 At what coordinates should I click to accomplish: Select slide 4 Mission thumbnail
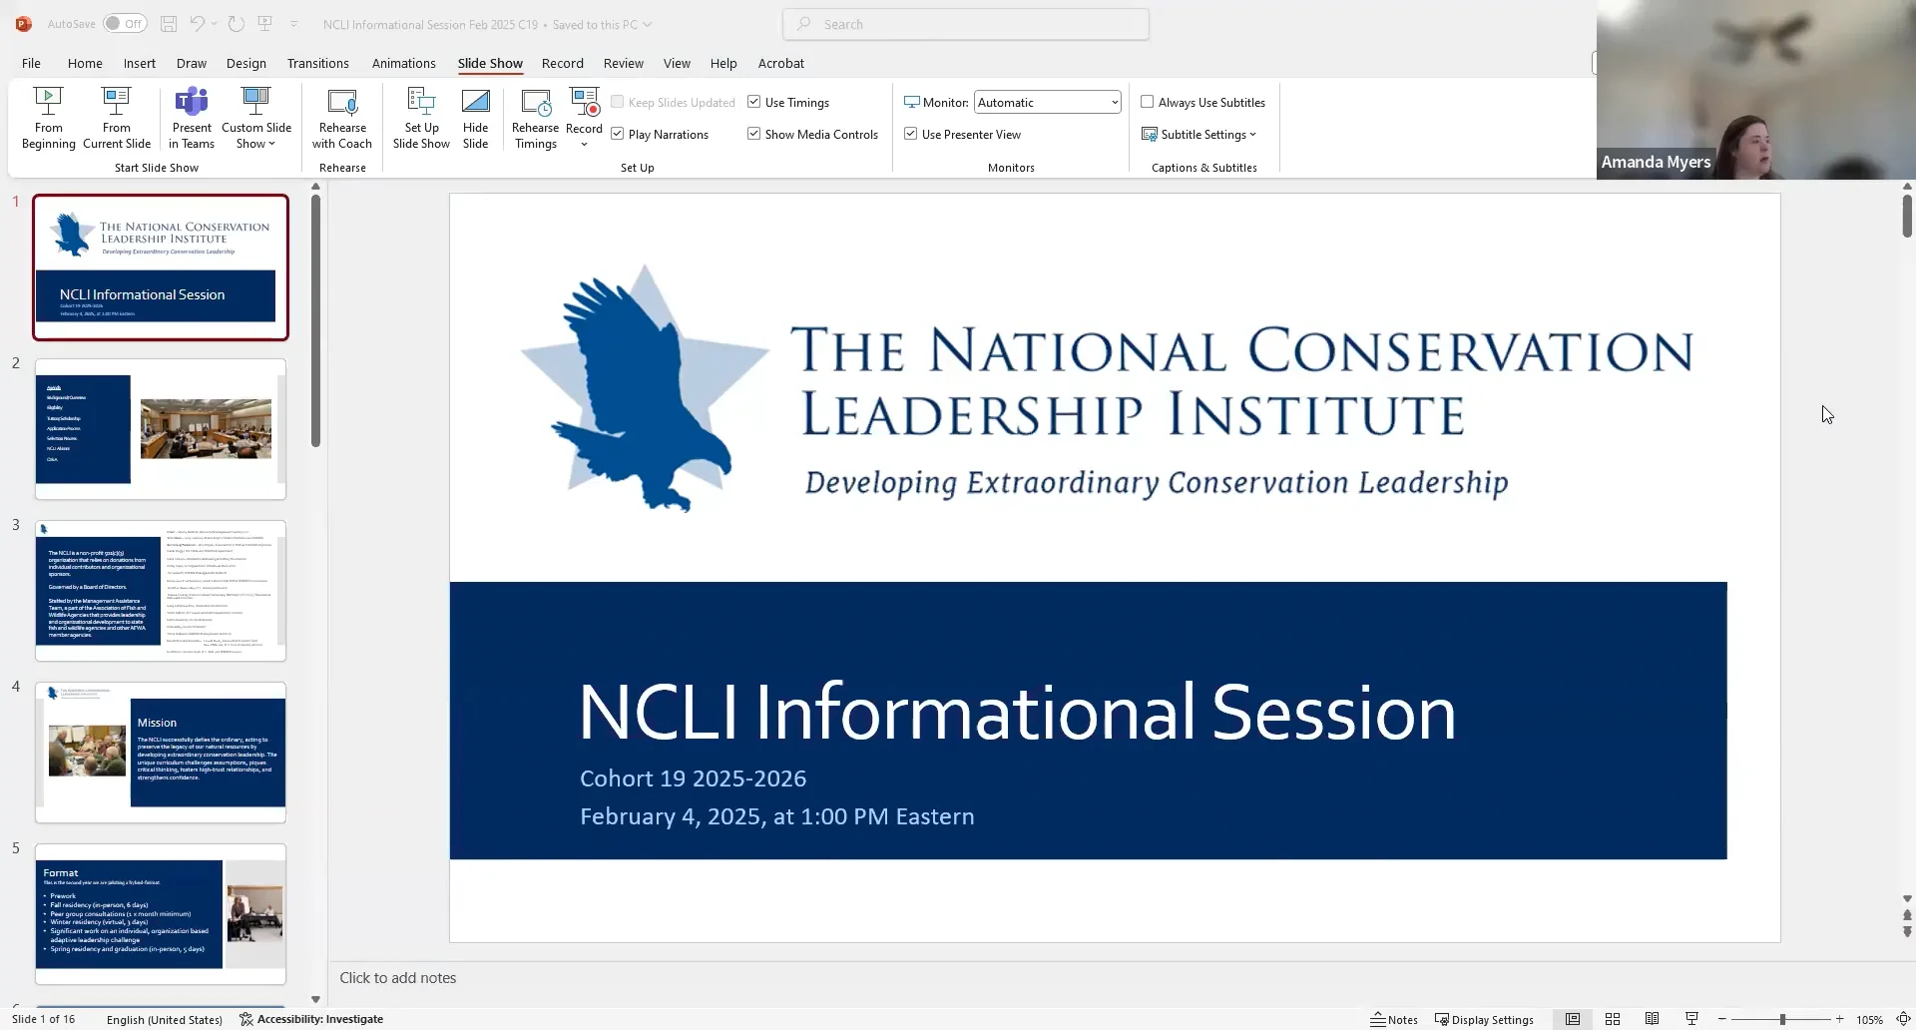coord(161,753)
